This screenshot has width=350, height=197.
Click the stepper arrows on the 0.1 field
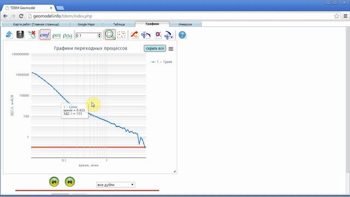point(100,36)
